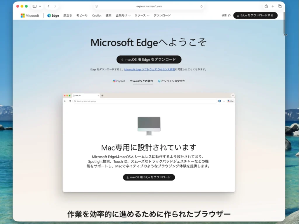Expand the sidebar options chevron

[x=40, y=6]
